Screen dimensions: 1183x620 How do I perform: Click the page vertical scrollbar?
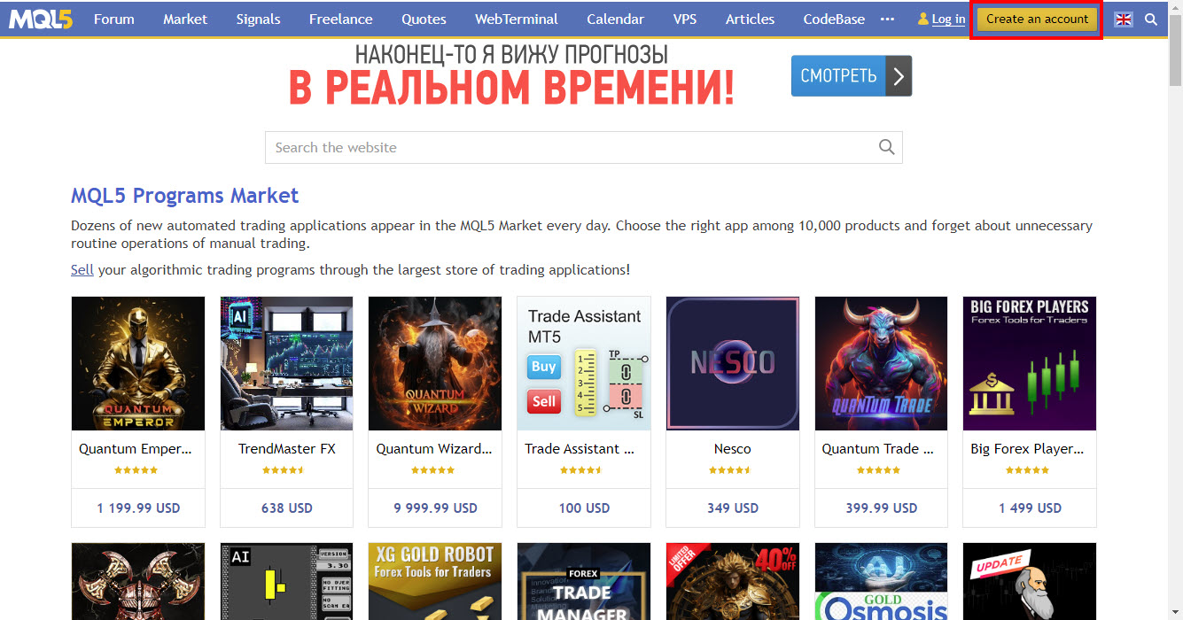pyautogui.click(x=1175, y=310)
